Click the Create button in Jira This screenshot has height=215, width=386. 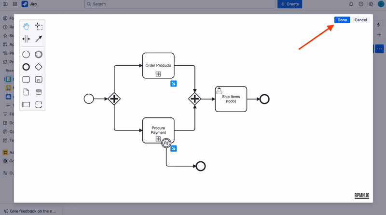[x=290, y=4]
